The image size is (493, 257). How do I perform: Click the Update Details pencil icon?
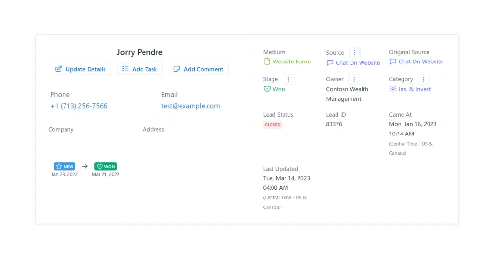point(58,69)
